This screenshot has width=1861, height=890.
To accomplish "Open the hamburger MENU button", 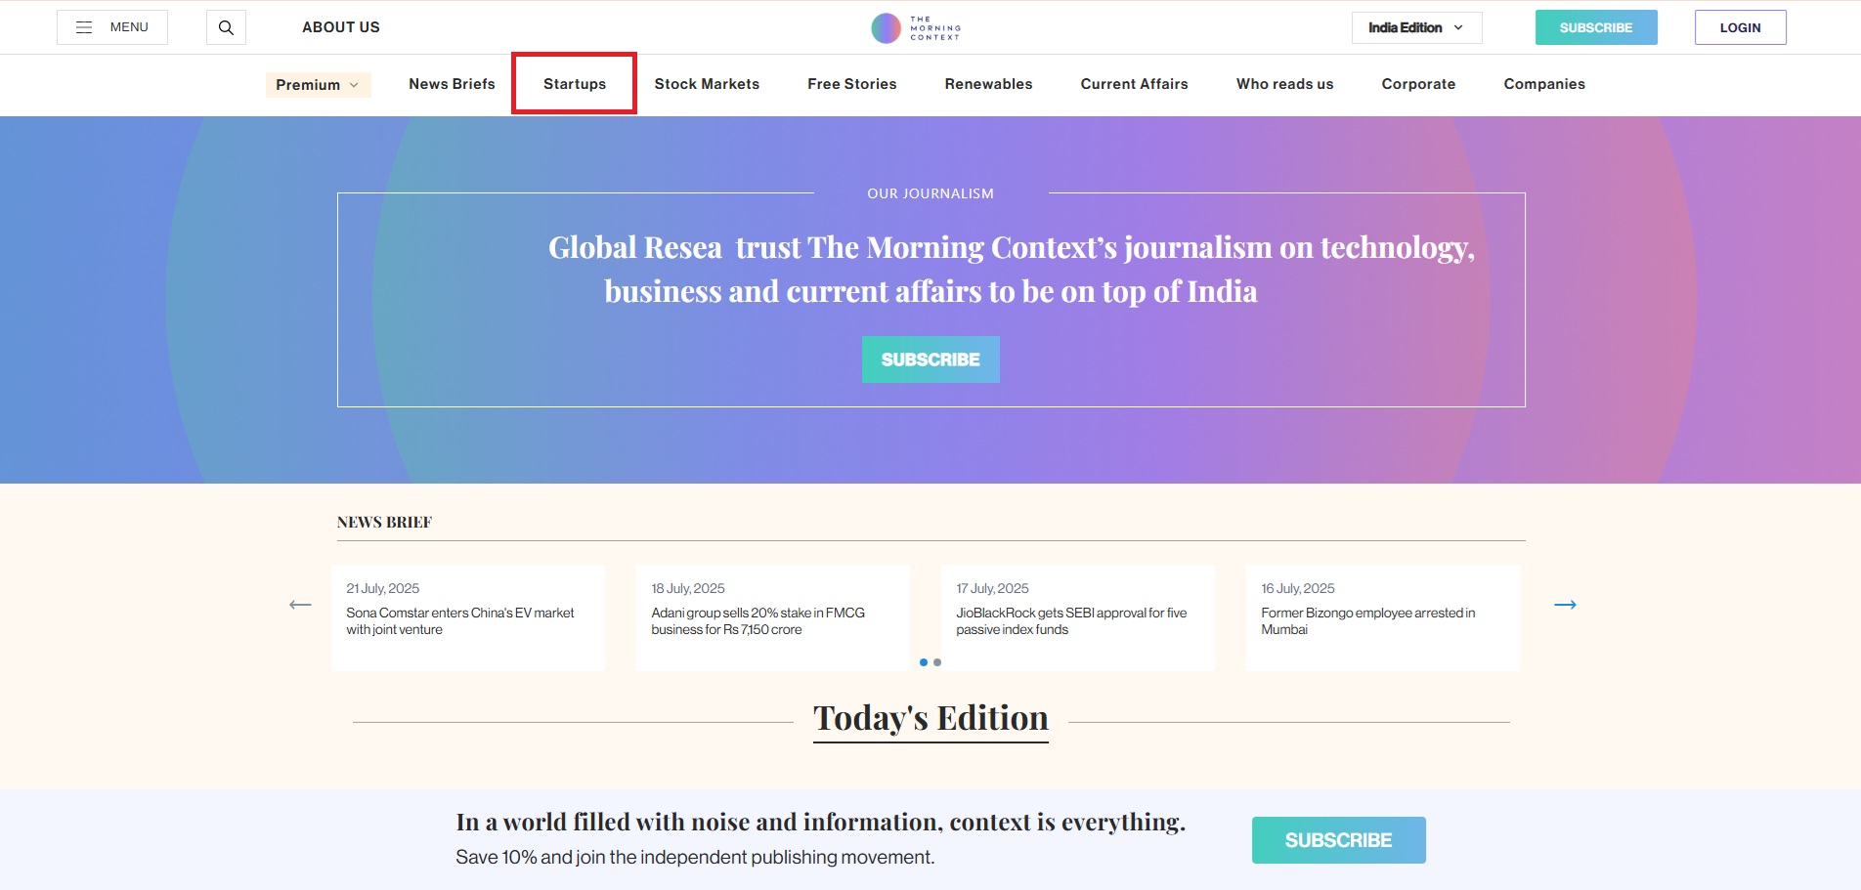I will (x=112, y=27).
